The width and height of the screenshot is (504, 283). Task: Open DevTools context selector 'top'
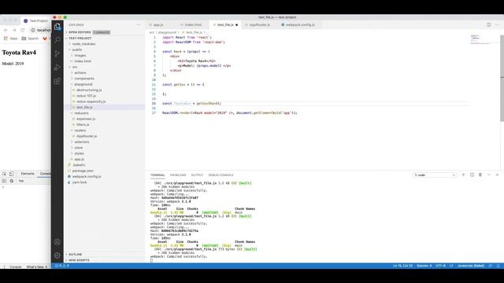click(x=21, y=181)
